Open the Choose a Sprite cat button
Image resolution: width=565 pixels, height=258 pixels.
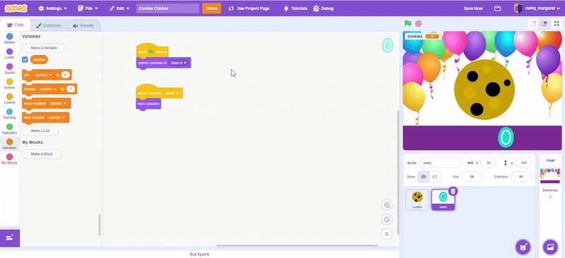pos(522,247)
